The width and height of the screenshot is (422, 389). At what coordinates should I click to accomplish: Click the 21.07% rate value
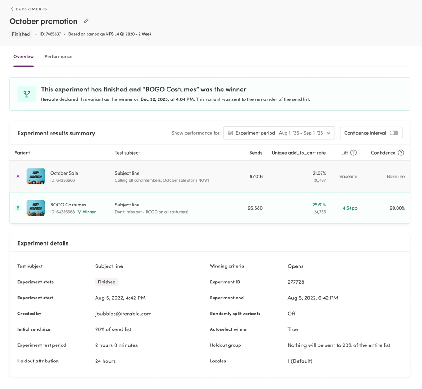pos(319,173)
